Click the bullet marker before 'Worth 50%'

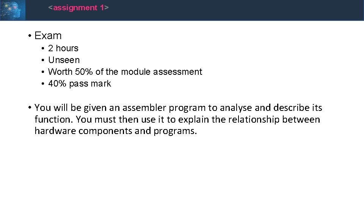coord(43,72)
